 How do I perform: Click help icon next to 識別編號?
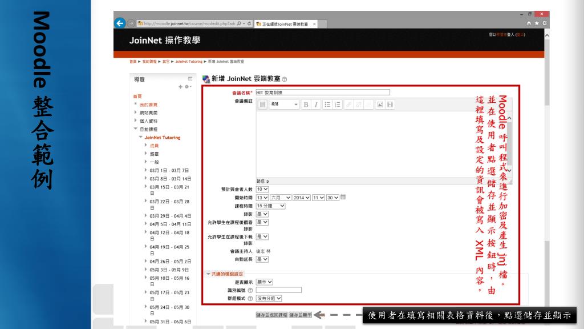250,290
